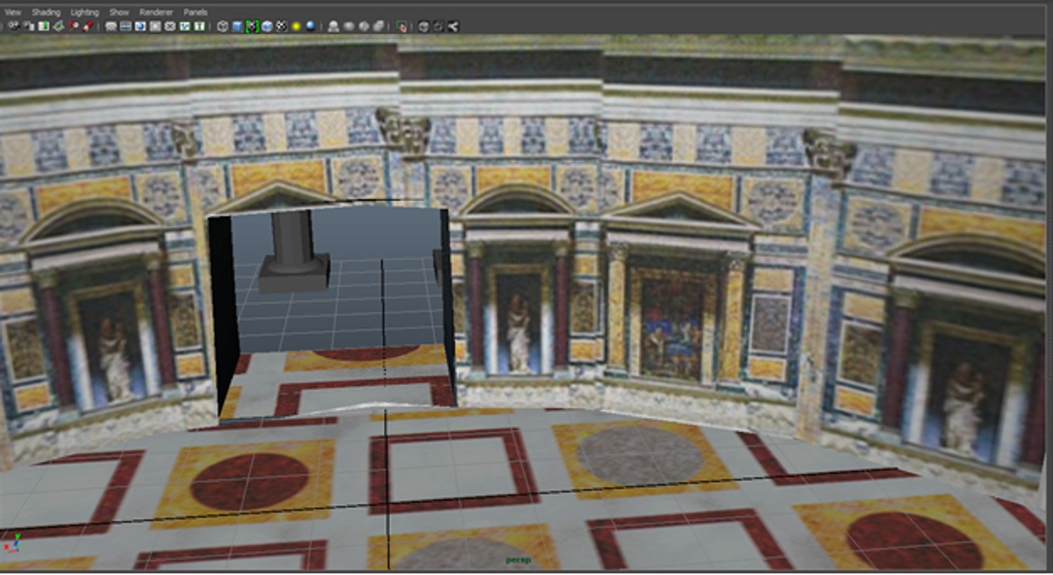Image resolution: width=1053 pixels, height=575 pixels.
Task: Toggle X-Ray Active Components icon
Action: pyautogui.click(x=364, y=26)
